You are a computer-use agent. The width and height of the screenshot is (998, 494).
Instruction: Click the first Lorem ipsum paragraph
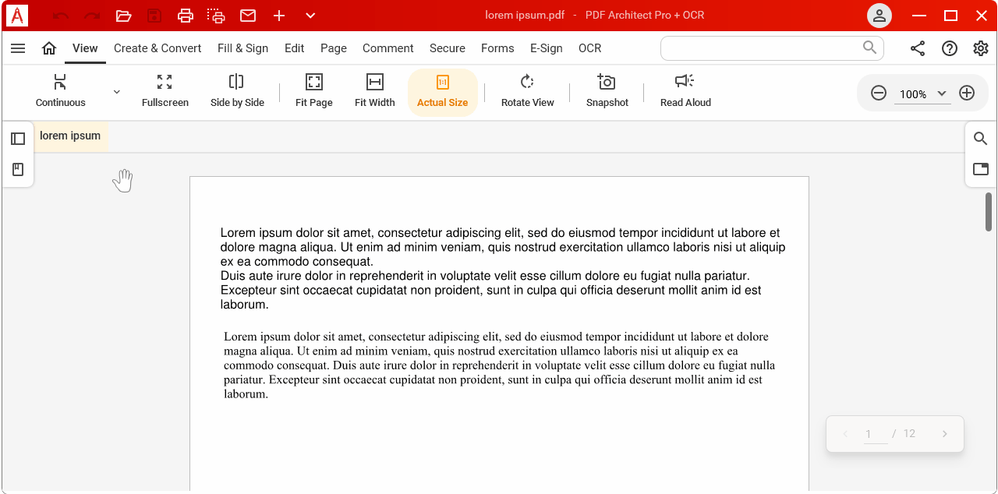pyautogui.click(x=503, y=269)
